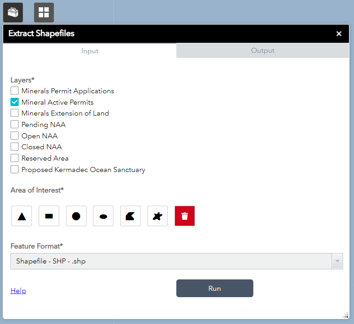Select the triangle drawing tool
The width and height of the screenshot is (354, 324).
coord(21,216)
